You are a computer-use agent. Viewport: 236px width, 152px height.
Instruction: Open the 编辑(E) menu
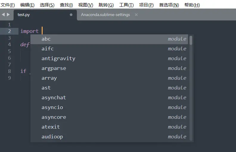point(27,5)
